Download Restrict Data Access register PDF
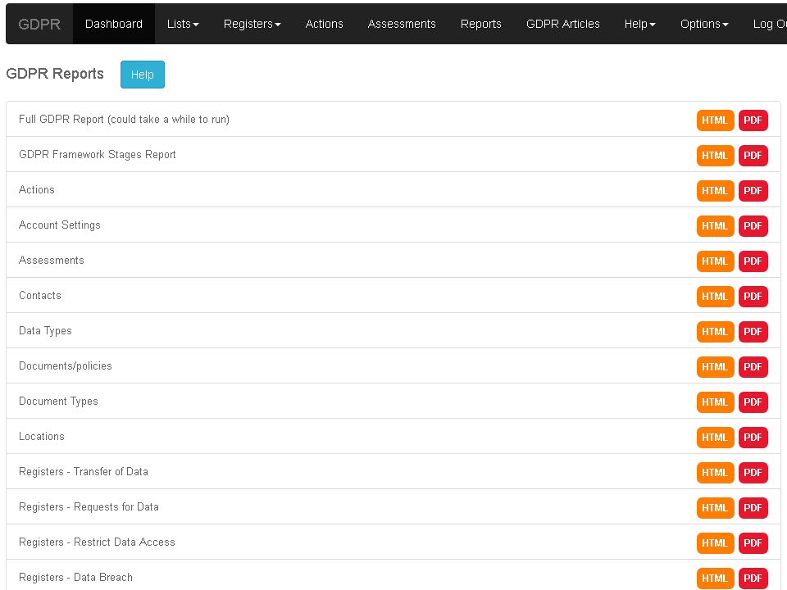The height and width of the screenshot is (590, 787). coord(753,542)
